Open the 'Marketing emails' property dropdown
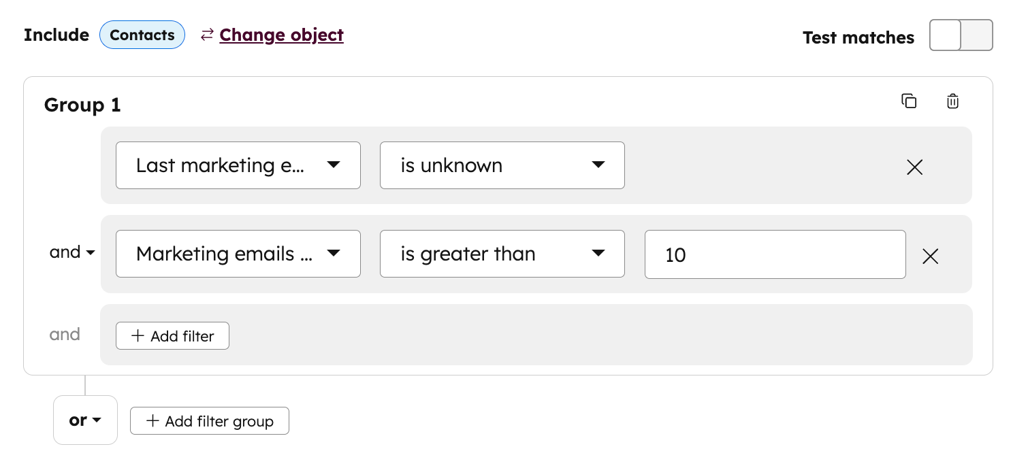This screenshot has width=1028, height=468. 238,253
